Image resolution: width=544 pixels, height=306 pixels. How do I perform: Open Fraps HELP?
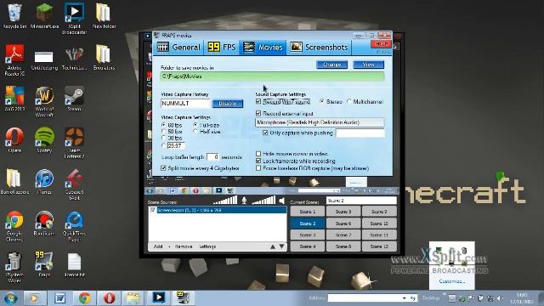[x=381, y=43]
